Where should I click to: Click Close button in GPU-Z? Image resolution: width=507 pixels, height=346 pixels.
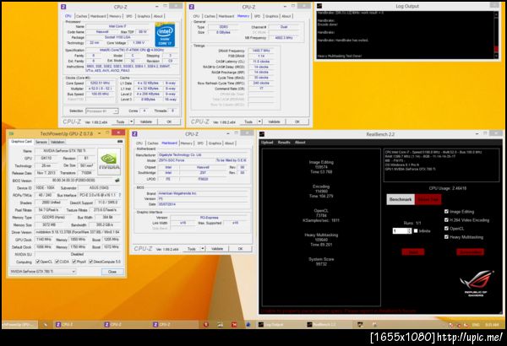112,272
